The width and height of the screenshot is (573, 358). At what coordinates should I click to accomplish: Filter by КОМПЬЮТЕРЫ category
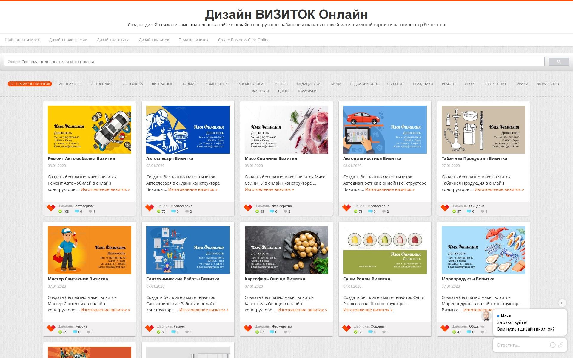217,84
